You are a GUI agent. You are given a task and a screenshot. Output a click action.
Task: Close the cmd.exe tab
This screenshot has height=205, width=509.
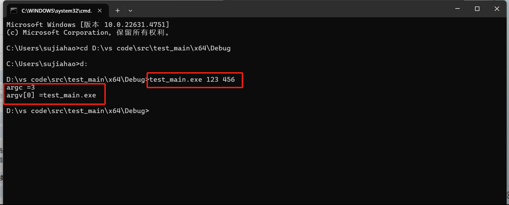click(x=100, y=11)
